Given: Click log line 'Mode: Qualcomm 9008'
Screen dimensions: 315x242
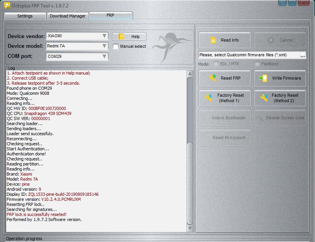Looking at the screenshot, I should coord(28,93).
